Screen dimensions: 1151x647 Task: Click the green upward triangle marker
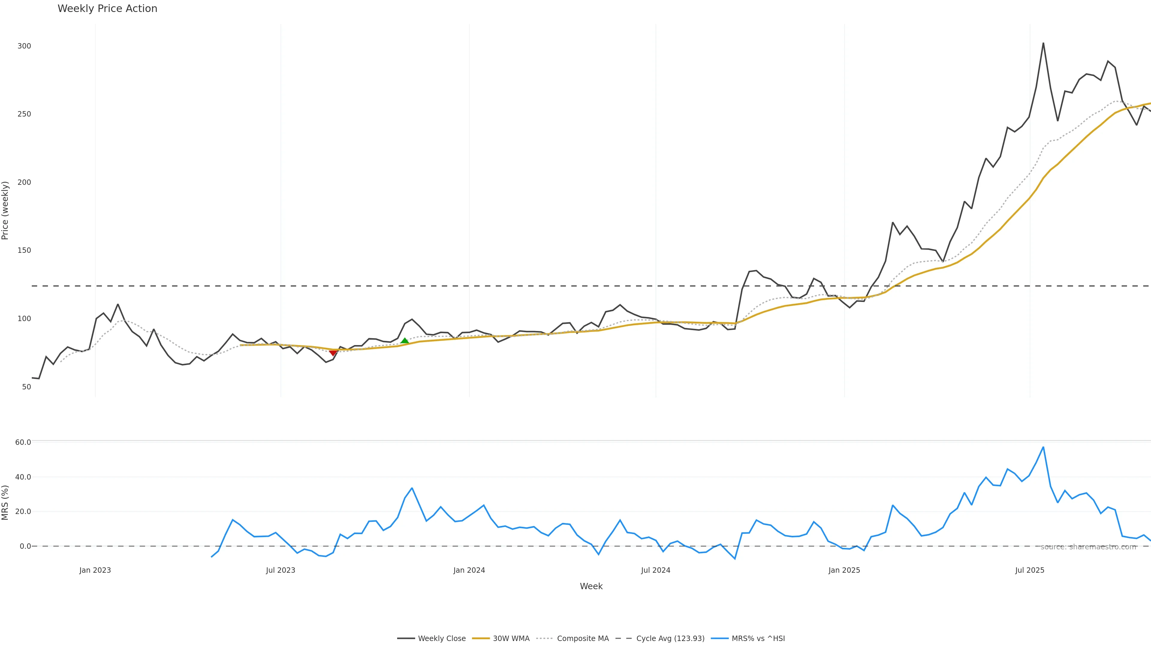point(405,341)
